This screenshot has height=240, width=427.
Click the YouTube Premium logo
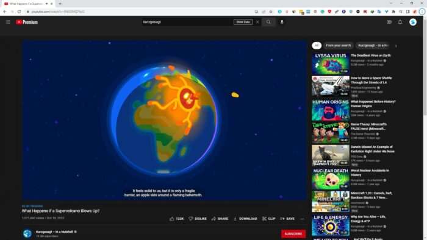point(27,22)
